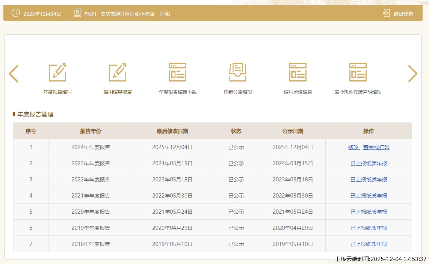This screenshot has width=429, height=264.
Task: Open 年度报告模板下载 icon
Action: click(178, 72)
